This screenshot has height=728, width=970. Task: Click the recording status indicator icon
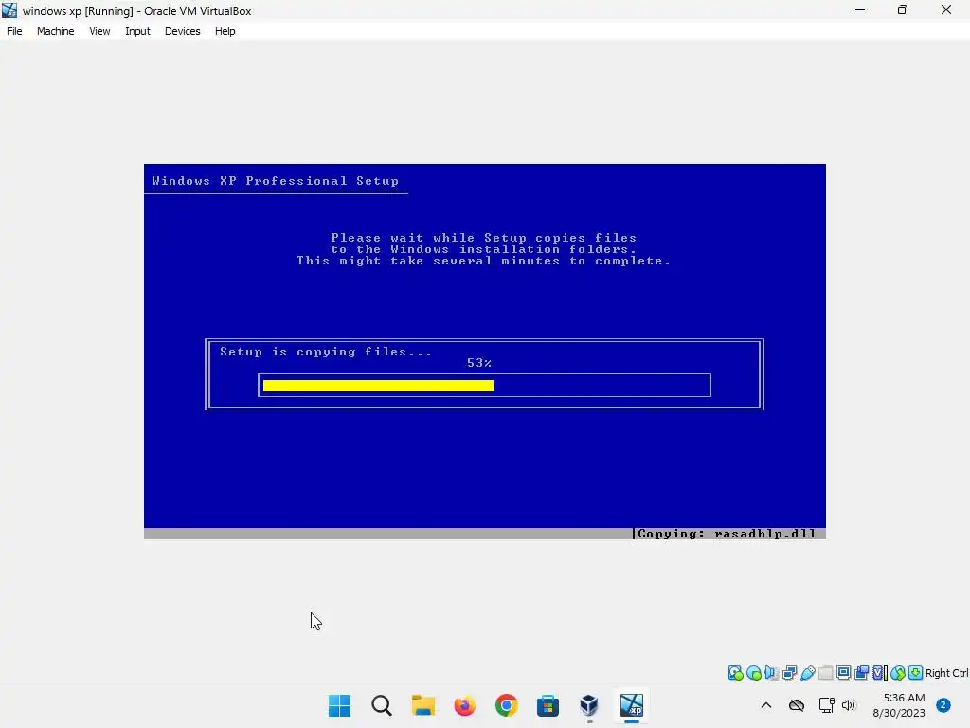862,673
